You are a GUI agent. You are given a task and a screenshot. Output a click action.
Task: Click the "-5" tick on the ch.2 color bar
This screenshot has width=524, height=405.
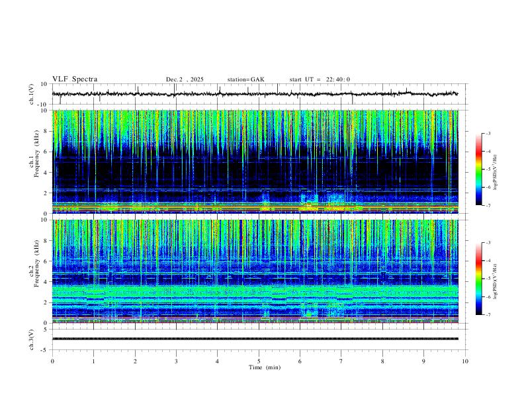[488, 279]
